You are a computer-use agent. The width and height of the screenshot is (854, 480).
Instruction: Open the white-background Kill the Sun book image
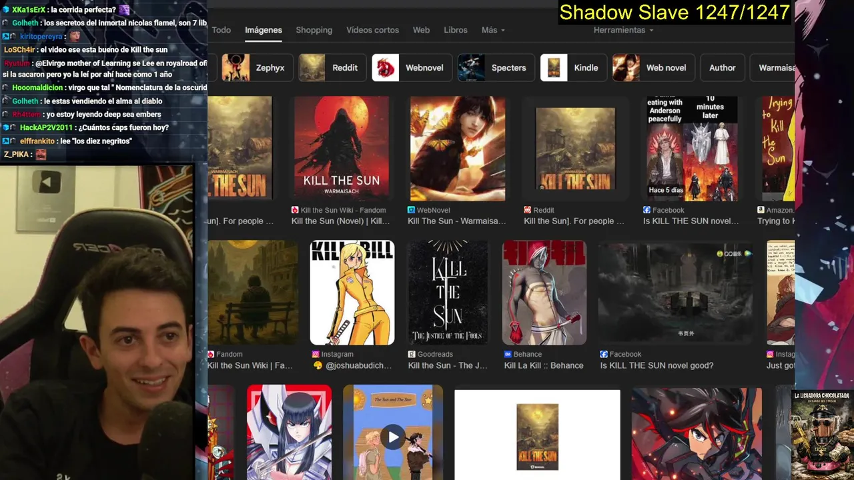point(537,435)
